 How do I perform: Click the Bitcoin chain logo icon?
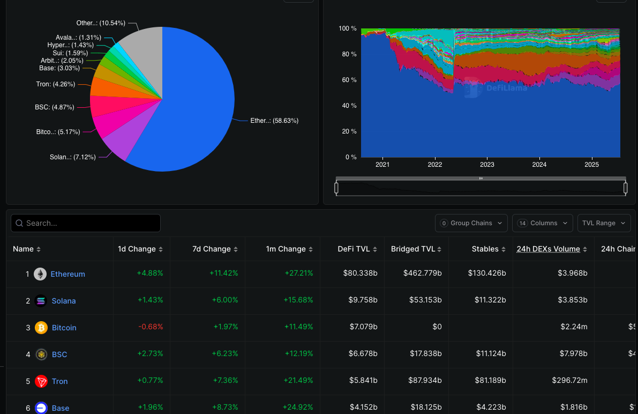[x=42, y=327]
